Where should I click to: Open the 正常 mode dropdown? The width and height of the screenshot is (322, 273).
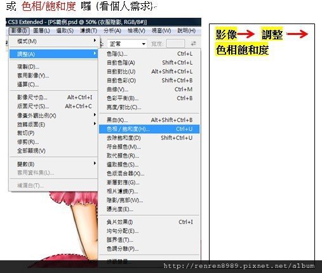coord(127,44)
